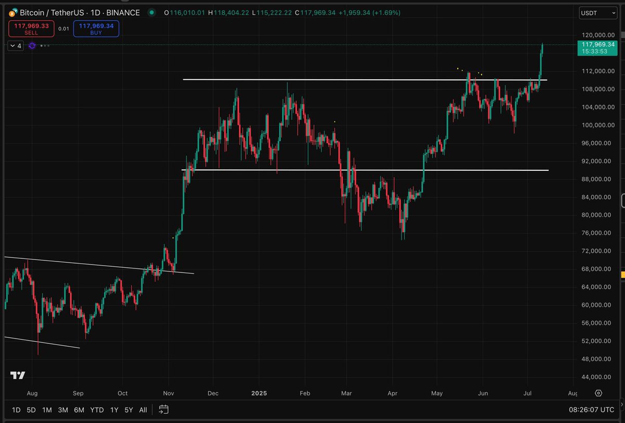Select the 1Y time range
This screenshot has height=423, width=625.
[114, 410]
